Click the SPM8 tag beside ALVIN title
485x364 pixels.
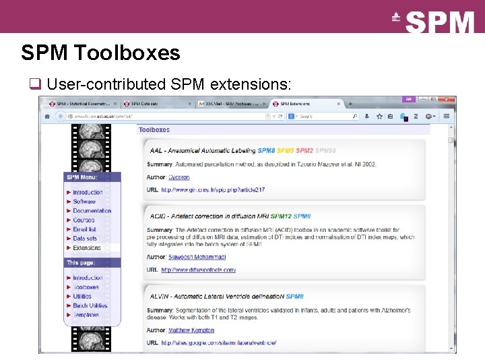tap(295, 297)
